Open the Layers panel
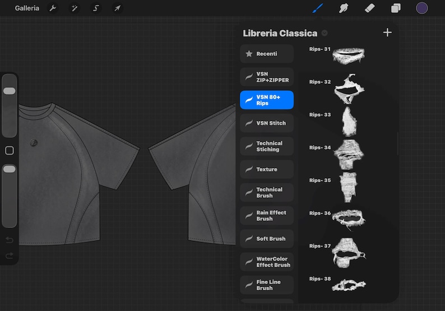Viewport: 445px width, 311px height. point(396,8)
